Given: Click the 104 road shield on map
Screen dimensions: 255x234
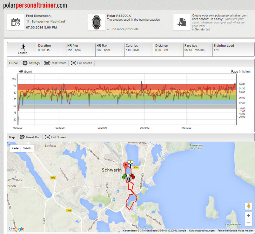Looking at the screenshot, I should pos(136,167).
